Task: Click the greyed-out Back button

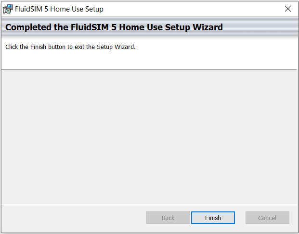Action: click(168, 218)
